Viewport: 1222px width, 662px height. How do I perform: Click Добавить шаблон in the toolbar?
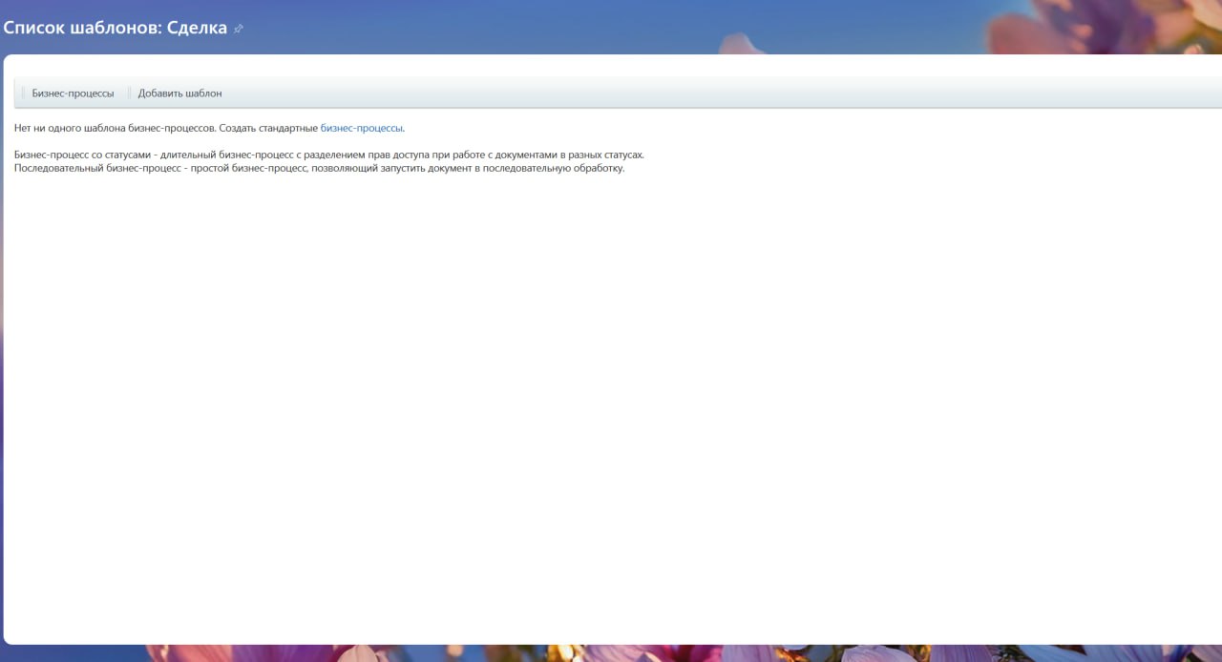point(179,93)
